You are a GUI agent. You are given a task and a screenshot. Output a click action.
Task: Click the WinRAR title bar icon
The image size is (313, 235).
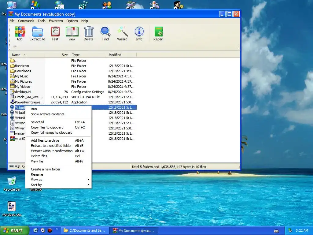[11, 14]
